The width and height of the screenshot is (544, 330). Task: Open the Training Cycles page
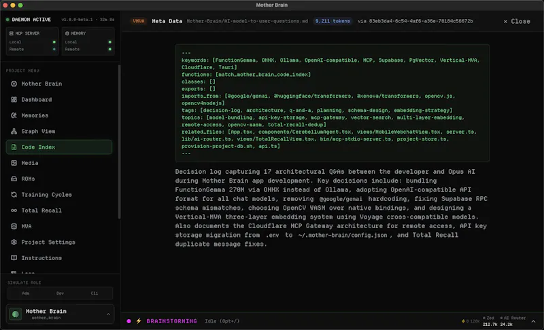click(x=59, y=195)
